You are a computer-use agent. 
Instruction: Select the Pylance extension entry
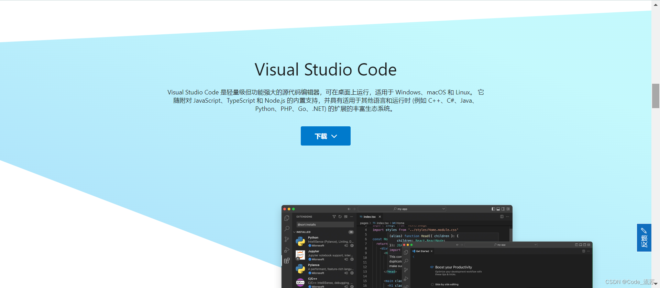tap(324, 269)
